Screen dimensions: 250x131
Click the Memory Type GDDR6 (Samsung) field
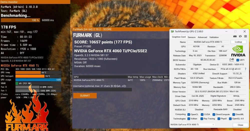pos(200,83)
